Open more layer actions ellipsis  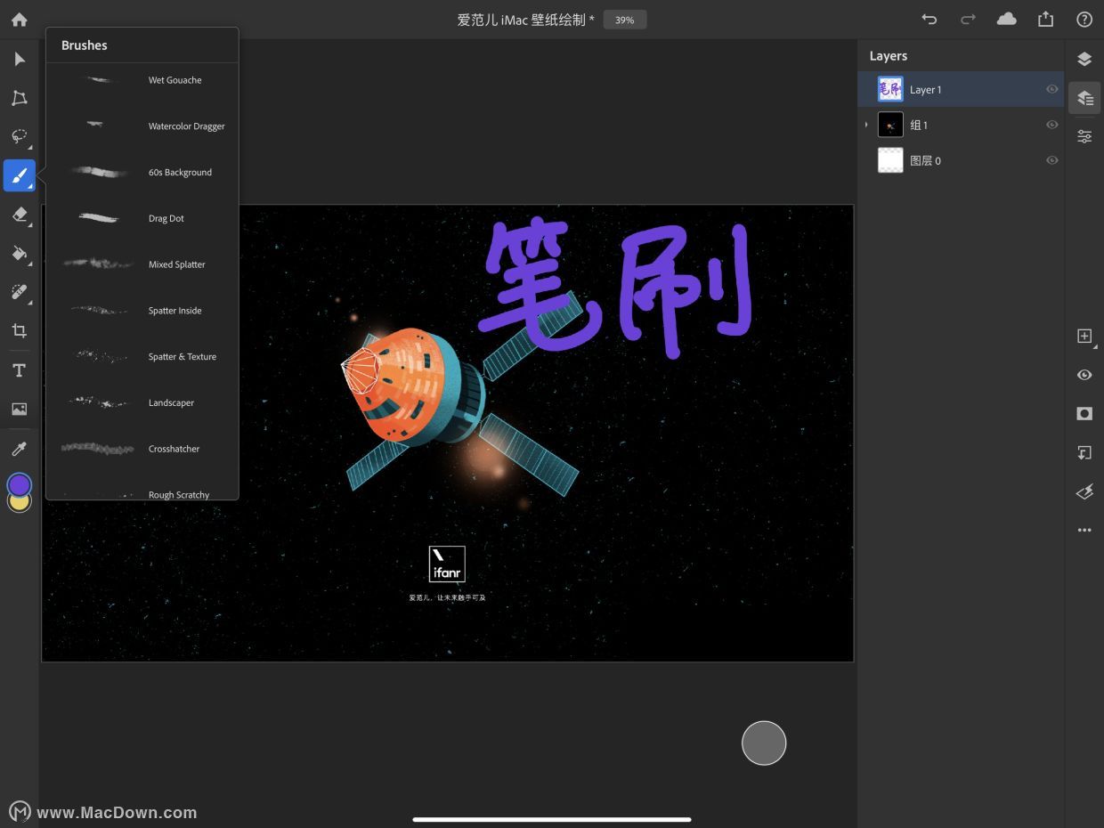(1084, 531)
